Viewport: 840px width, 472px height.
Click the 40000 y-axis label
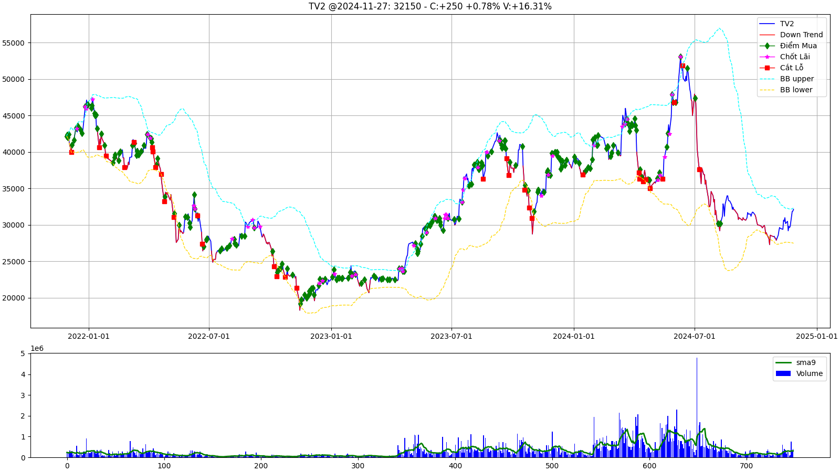click(x=14, y=152)
